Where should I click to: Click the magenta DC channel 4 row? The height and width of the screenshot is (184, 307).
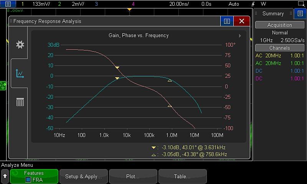click(280, 78)
